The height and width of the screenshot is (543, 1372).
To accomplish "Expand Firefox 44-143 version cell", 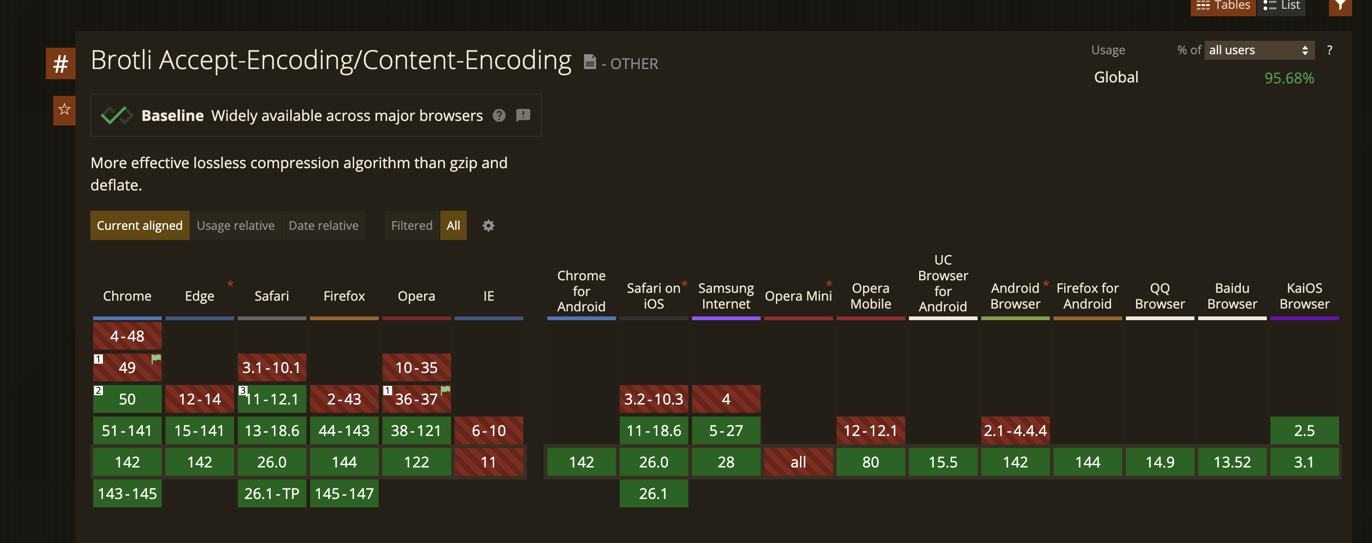I will pyautogui.click(x=344, y=430).
